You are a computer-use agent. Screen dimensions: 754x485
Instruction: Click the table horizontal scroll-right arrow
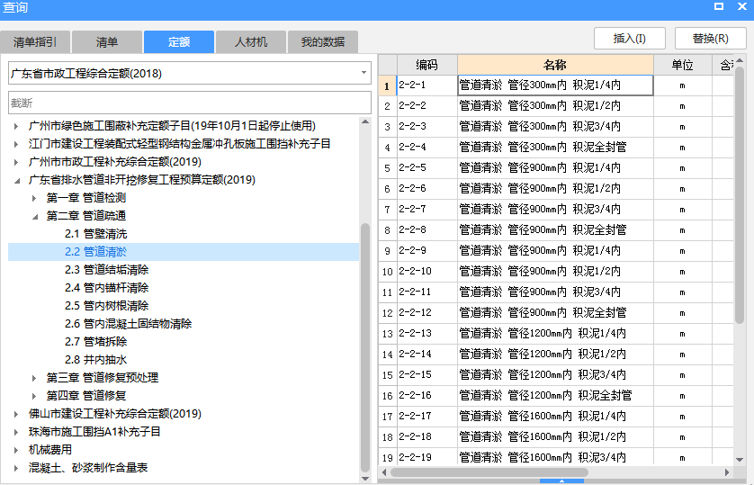coord(727,472)
